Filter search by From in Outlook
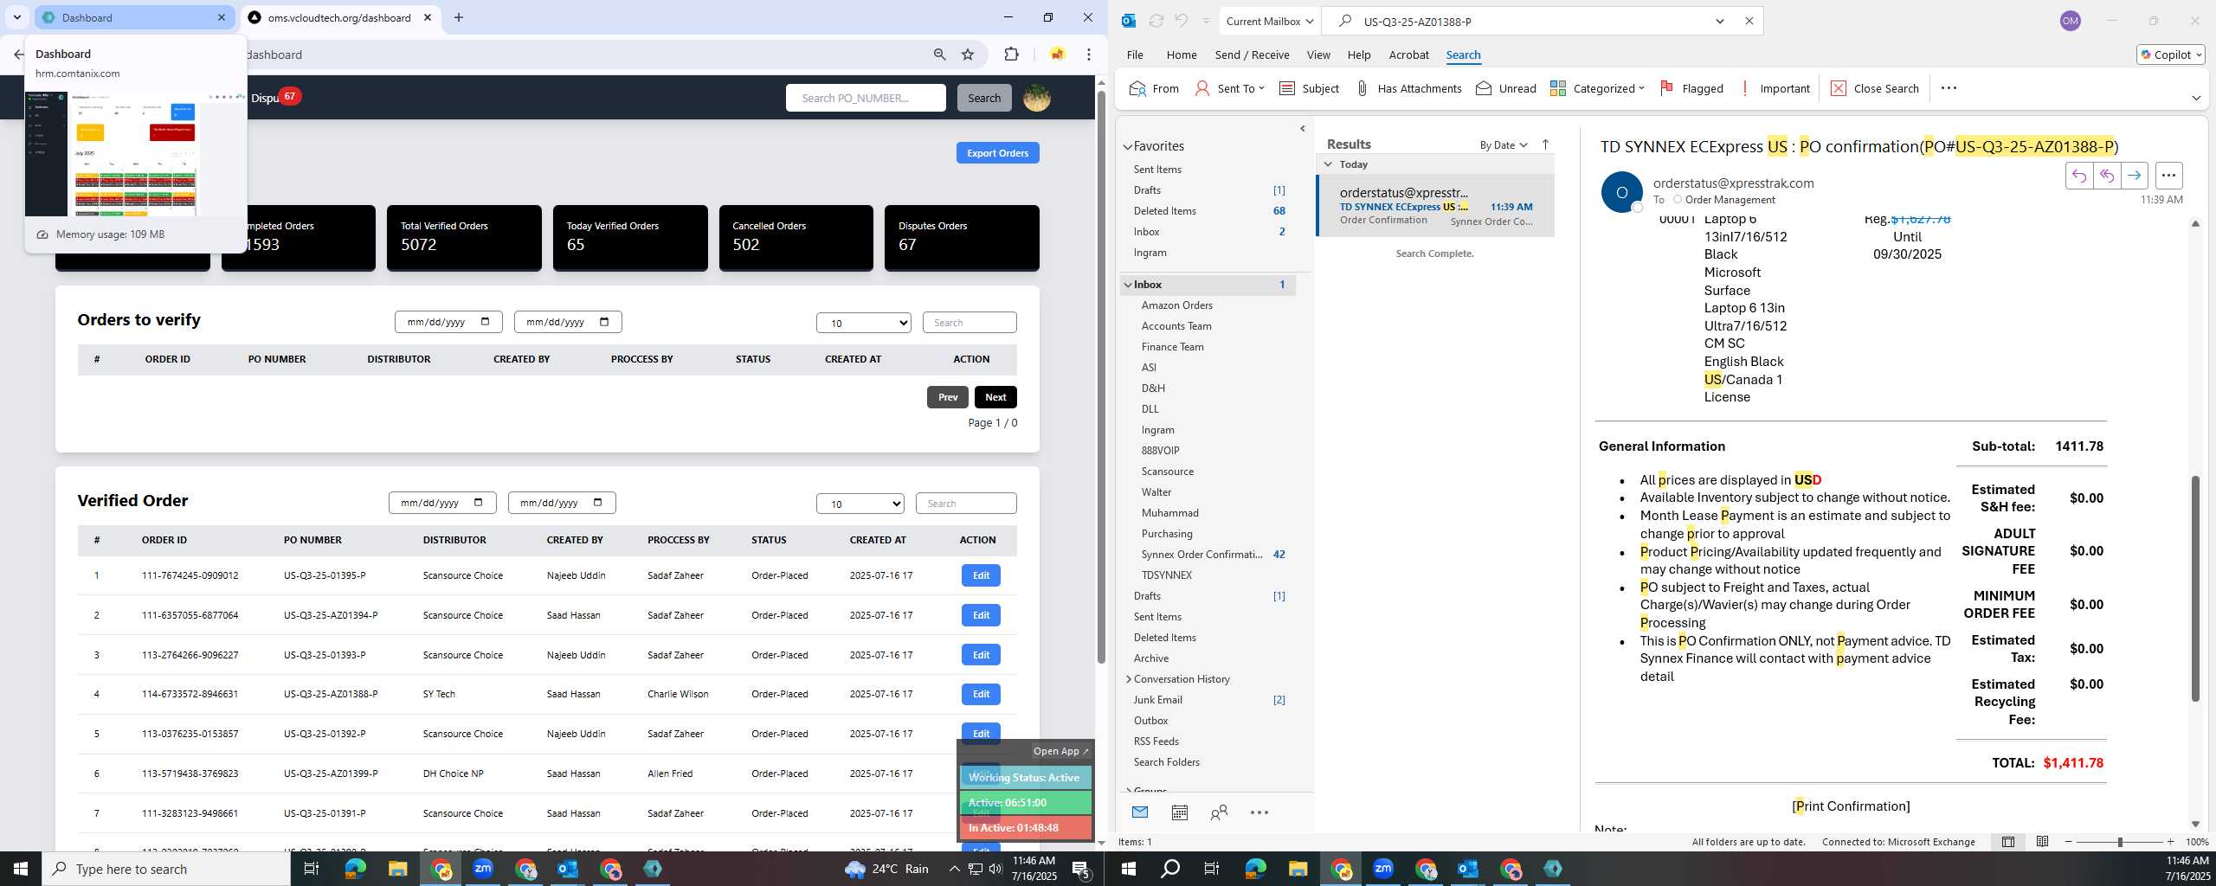 1154,88
